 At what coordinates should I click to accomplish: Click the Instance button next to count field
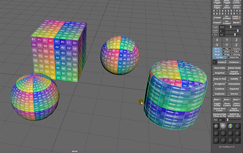(222, 62)
